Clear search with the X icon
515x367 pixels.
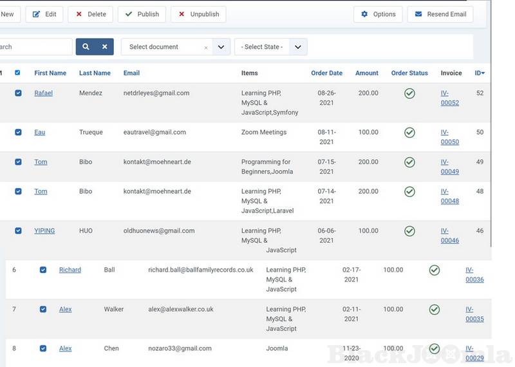tap(104, 47)
